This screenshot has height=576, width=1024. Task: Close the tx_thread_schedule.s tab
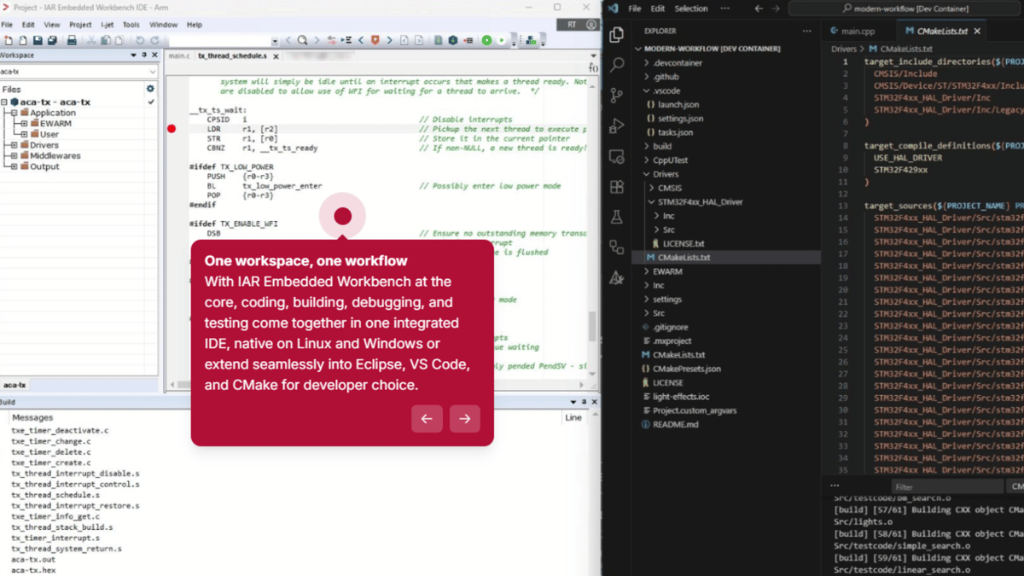tap(276, 56)
